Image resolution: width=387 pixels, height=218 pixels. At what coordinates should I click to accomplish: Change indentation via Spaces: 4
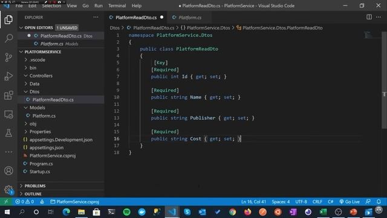pyautogui.click(x=281, y=202)
